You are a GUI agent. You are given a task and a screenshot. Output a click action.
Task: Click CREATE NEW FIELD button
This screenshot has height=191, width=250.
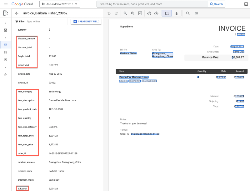point(86,21)
